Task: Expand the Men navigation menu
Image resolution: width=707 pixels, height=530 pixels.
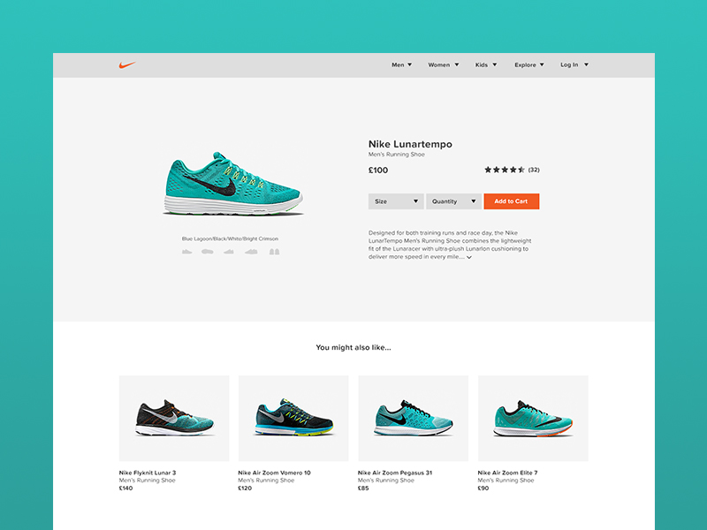Action: click(402, 64)
